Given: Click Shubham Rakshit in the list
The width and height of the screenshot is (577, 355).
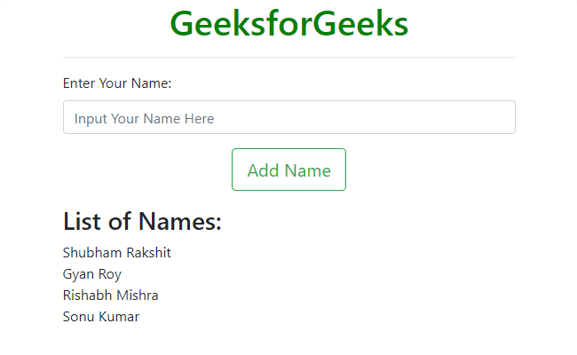Looking at the screenshot, I should pyautogui.click(x=117, y=253).
